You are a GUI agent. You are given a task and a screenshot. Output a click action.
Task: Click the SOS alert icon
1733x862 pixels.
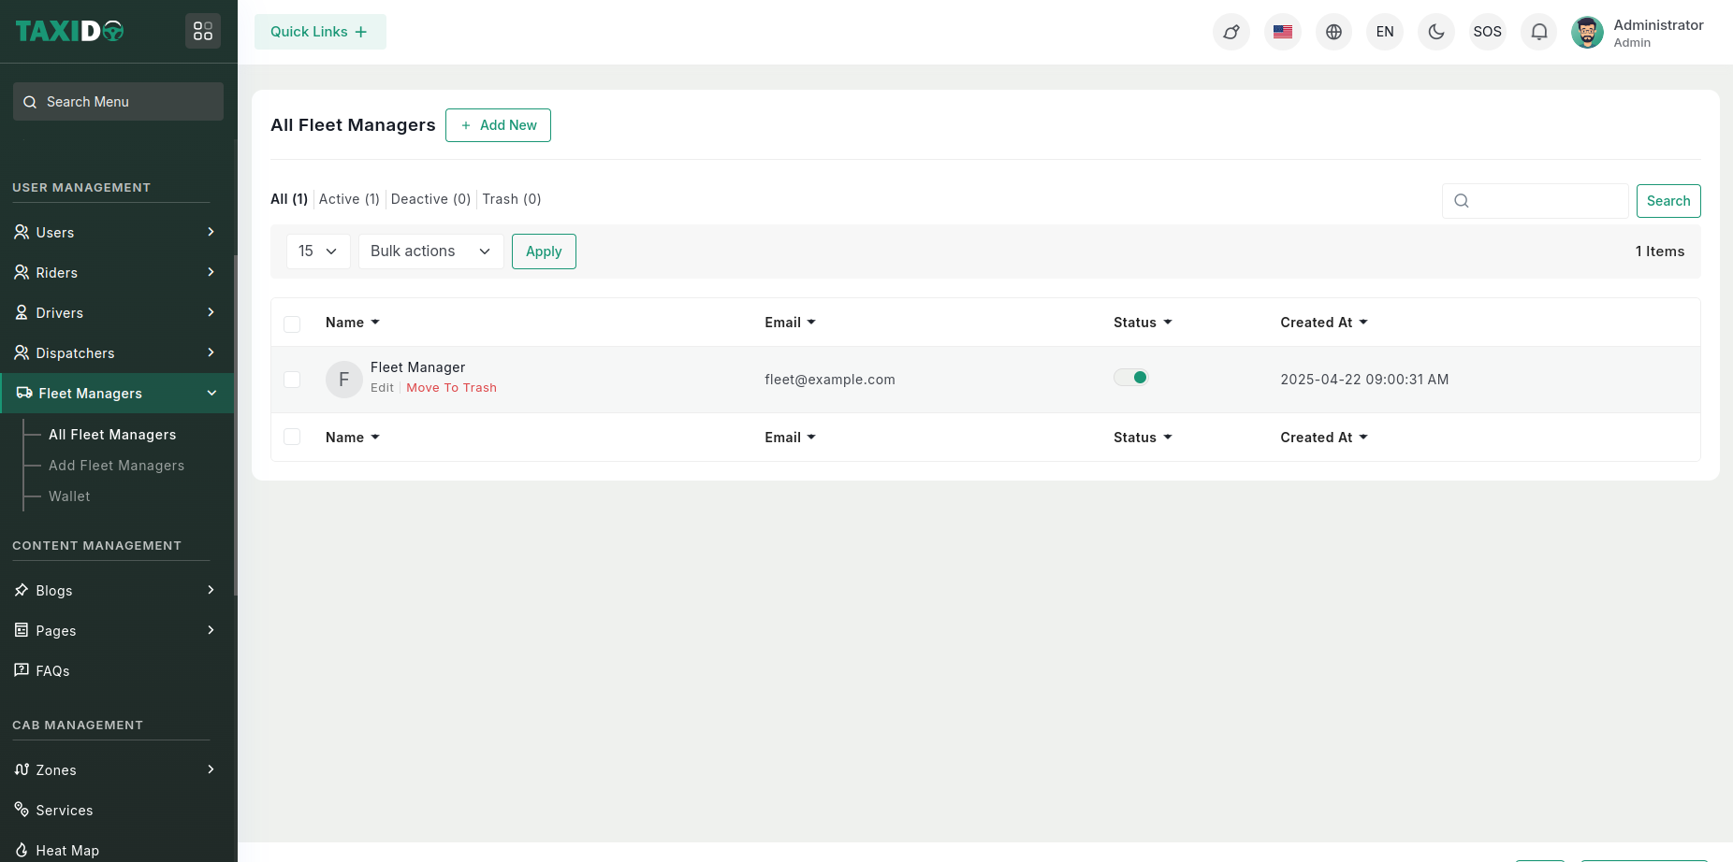point(1487,32)
